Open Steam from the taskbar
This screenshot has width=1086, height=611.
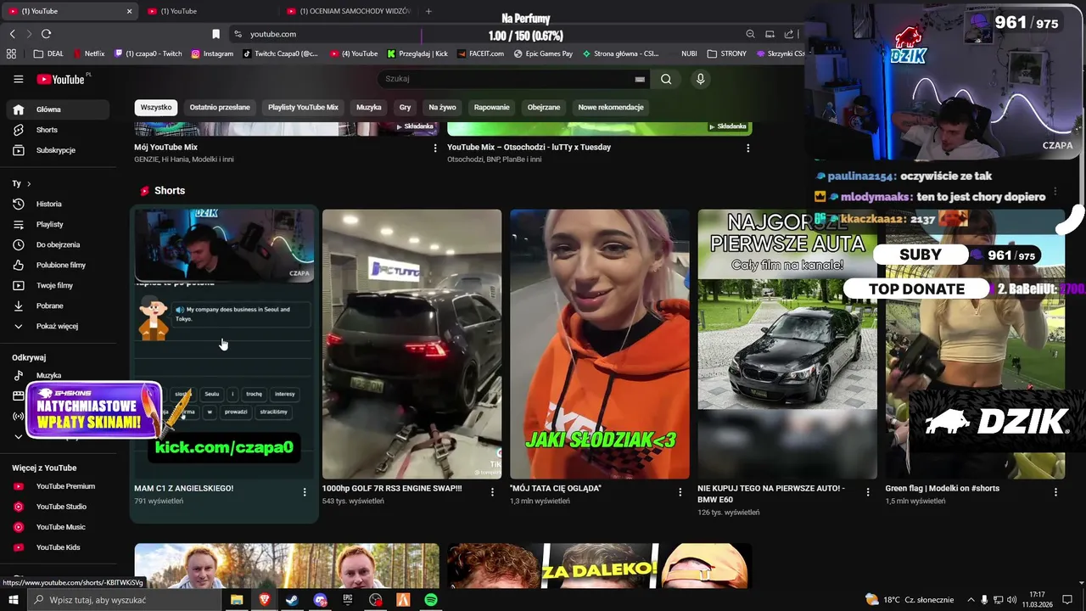[x=292, y=600]
